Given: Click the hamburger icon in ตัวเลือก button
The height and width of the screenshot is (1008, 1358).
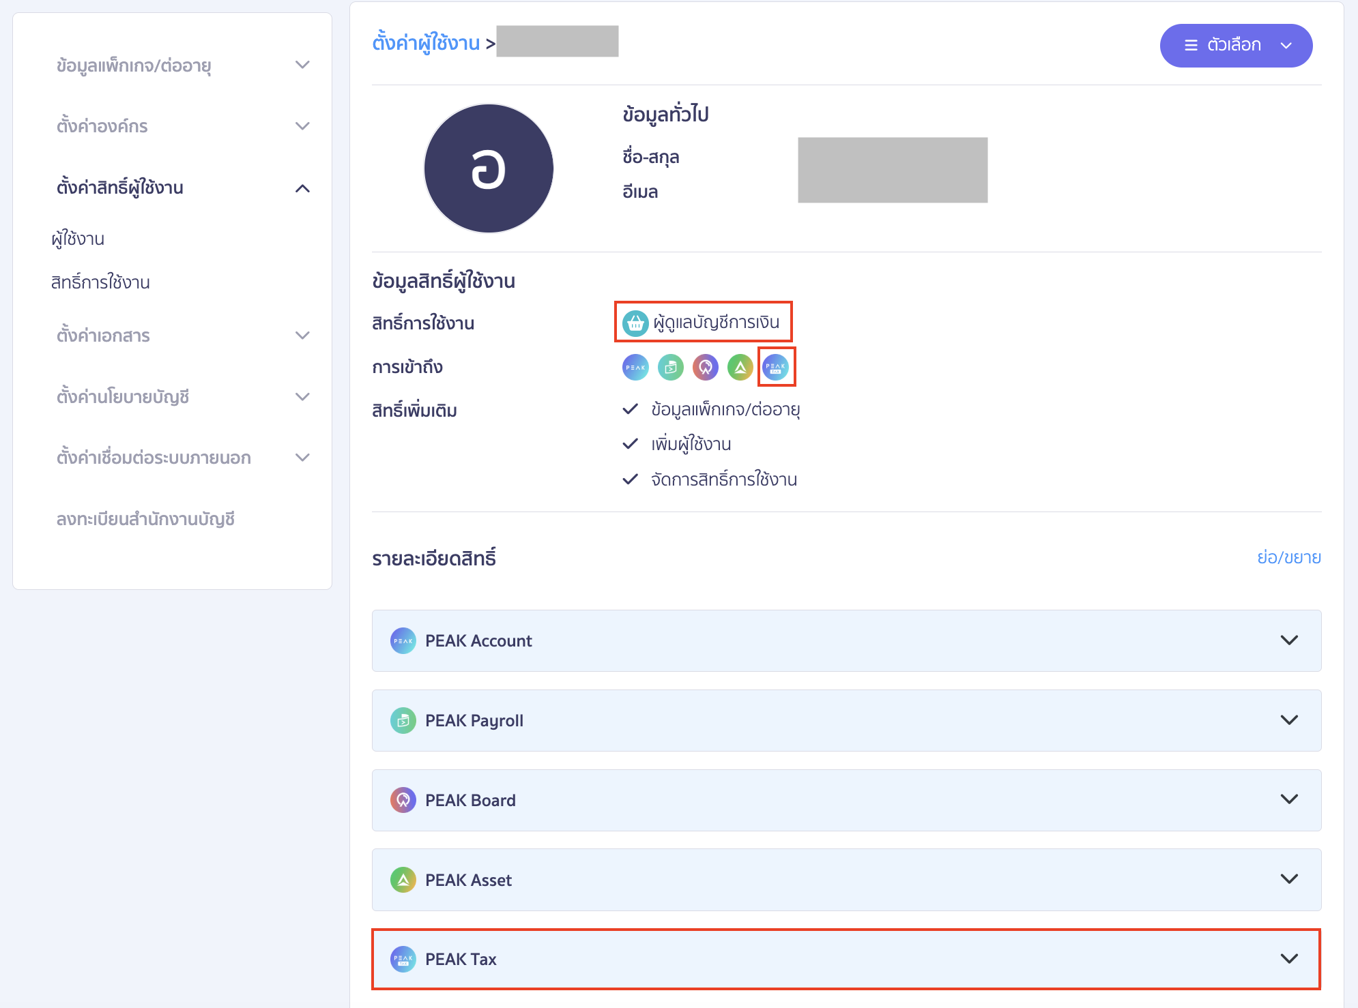Looking at the screenshot, I should (x=1191, y=45).
